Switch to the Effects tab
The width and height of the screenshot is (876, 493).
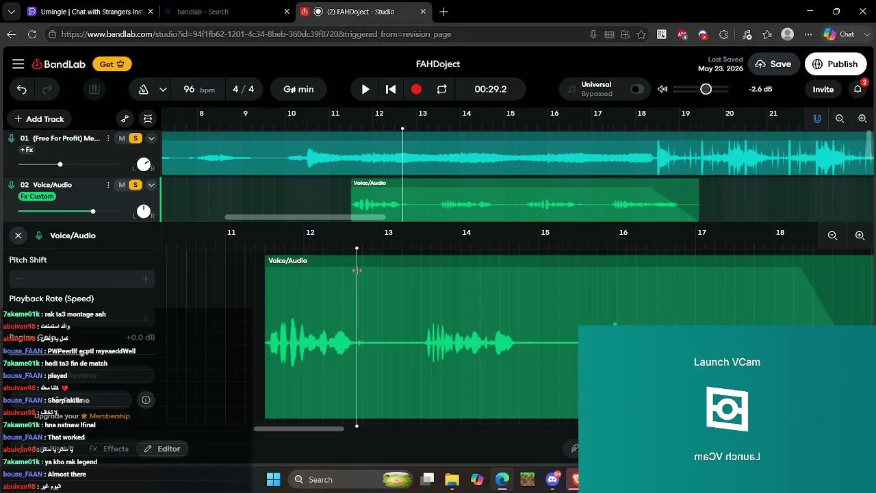(x=109, y=449)
